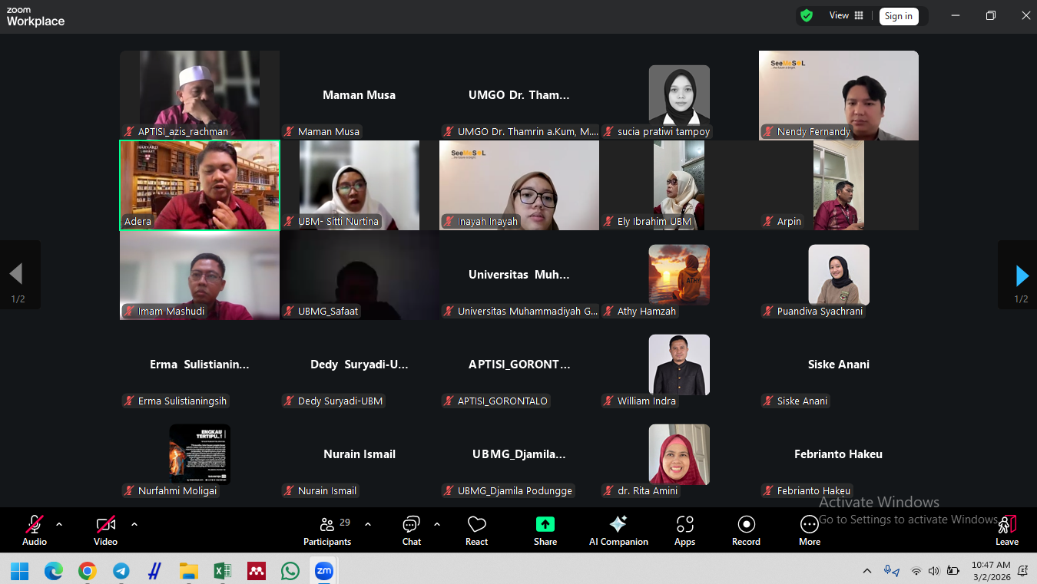
Task: Unmute the microphone Audio button
Action: tap(35, 530)
